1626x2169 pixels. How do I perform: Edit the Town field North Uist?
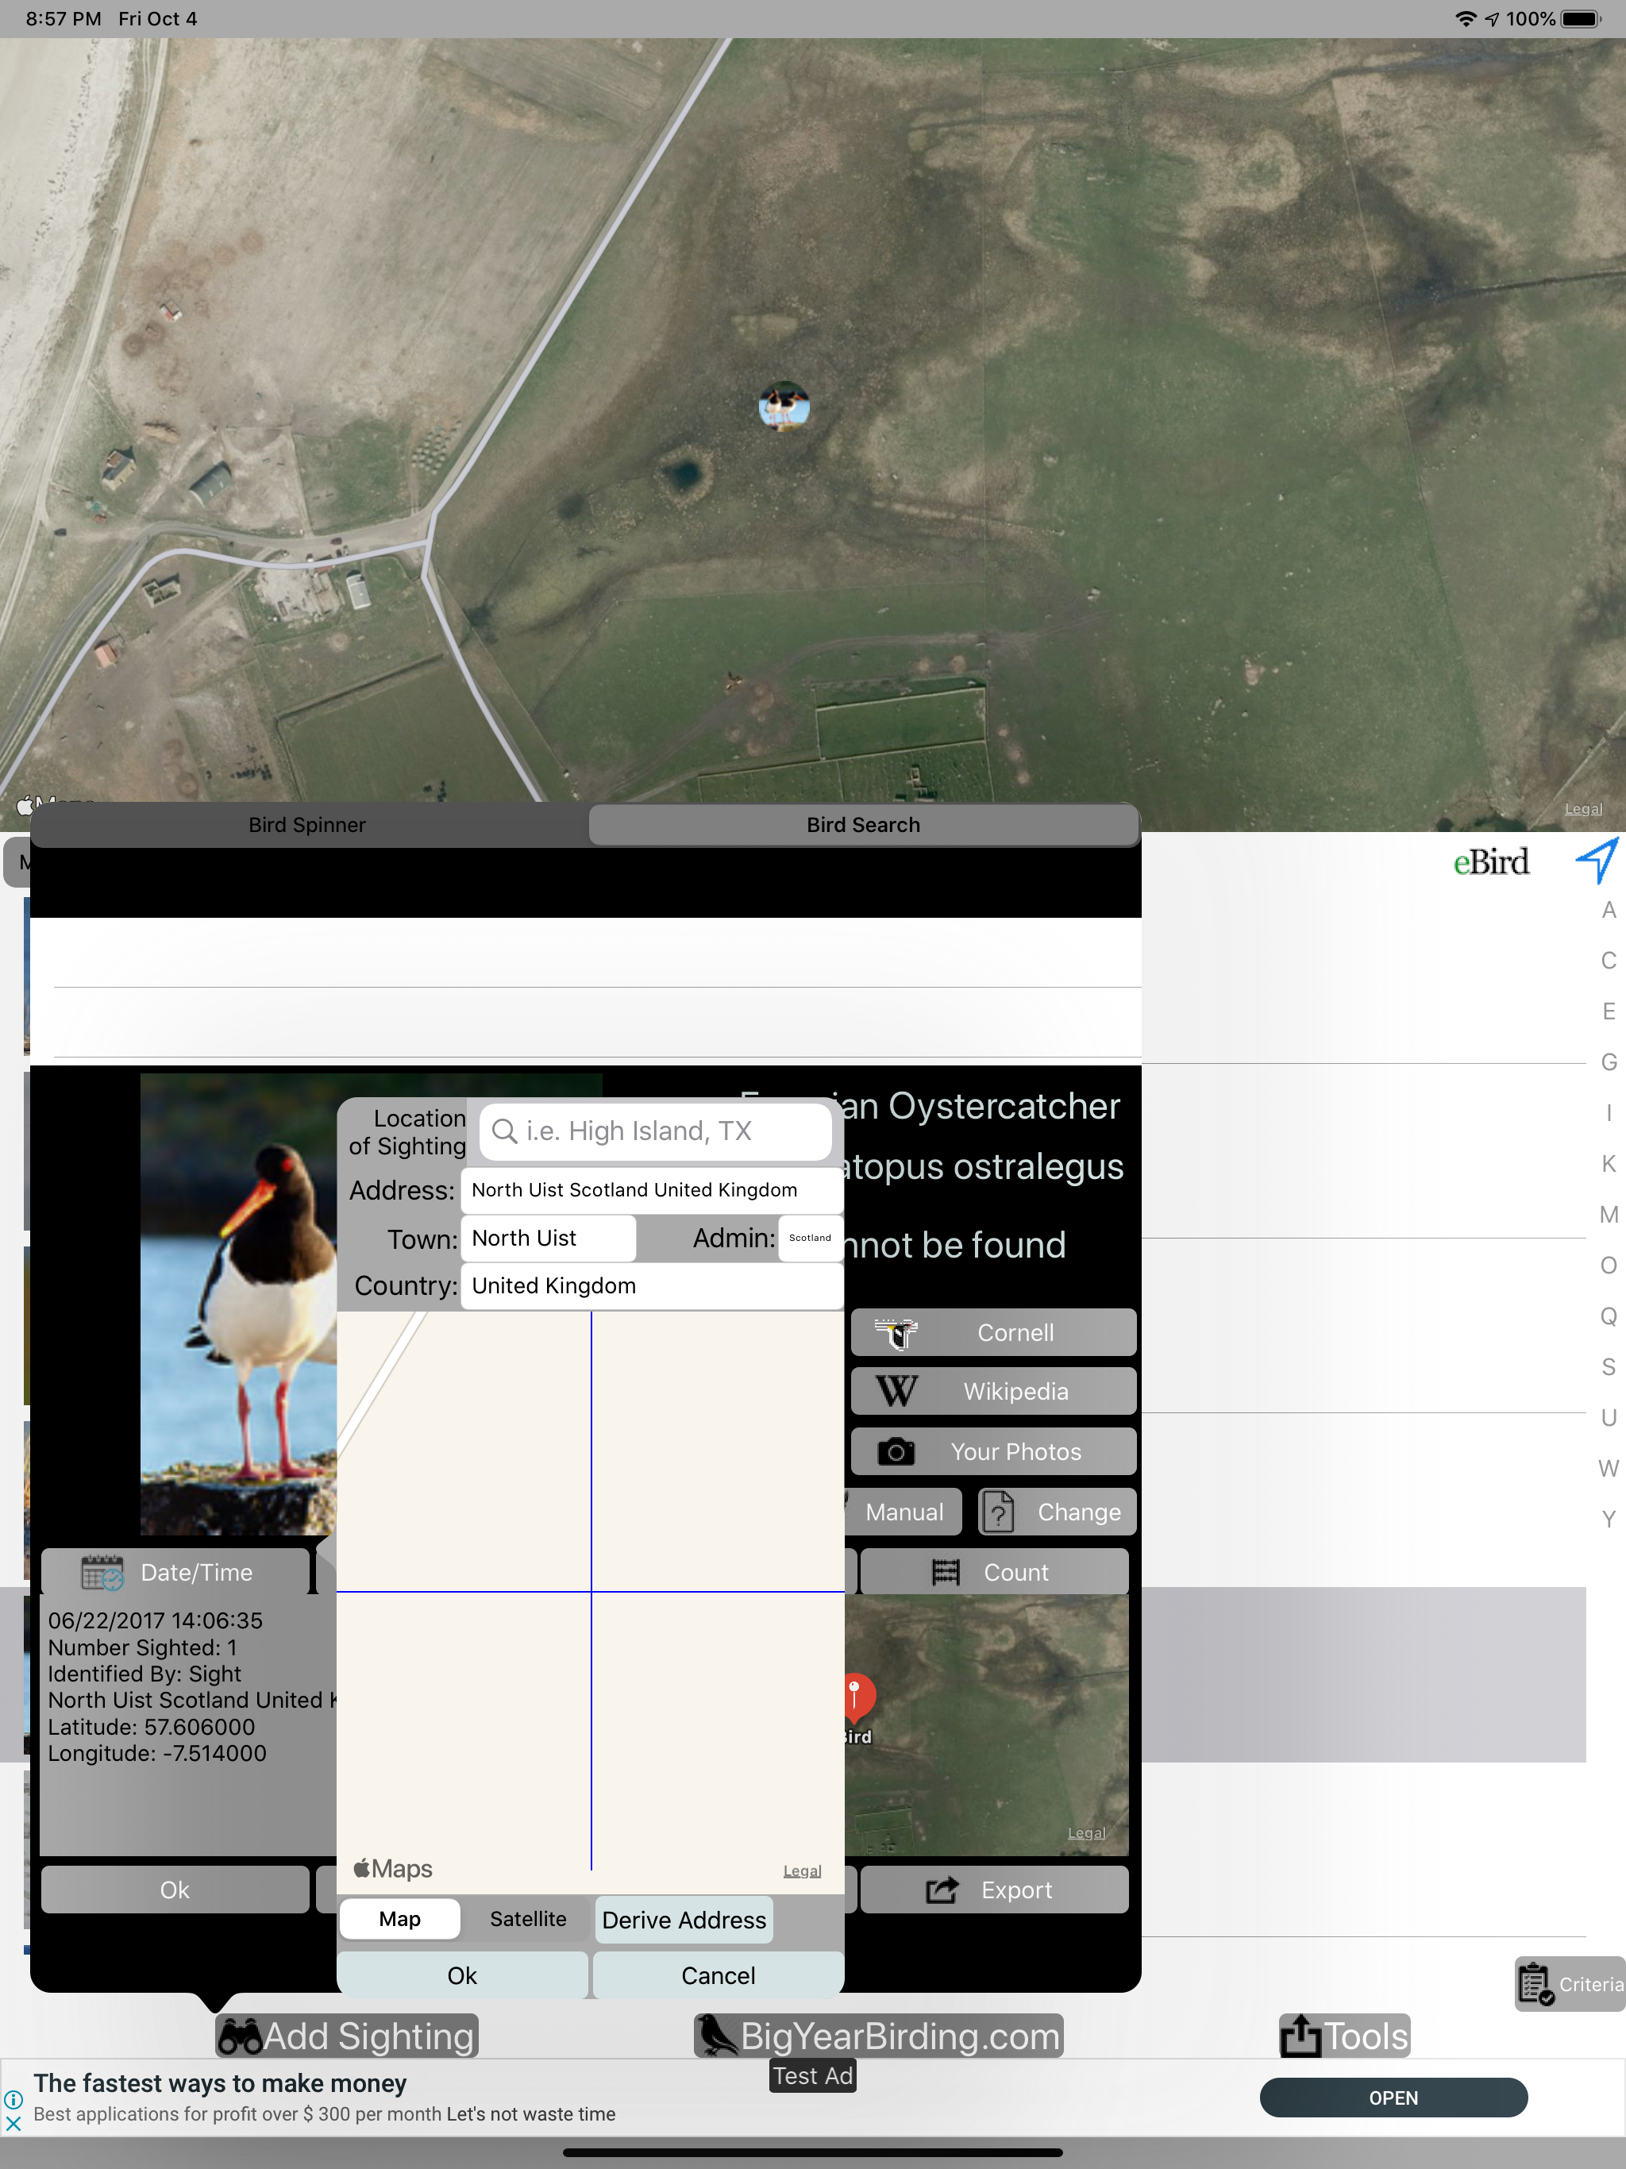click(548, 1239)
